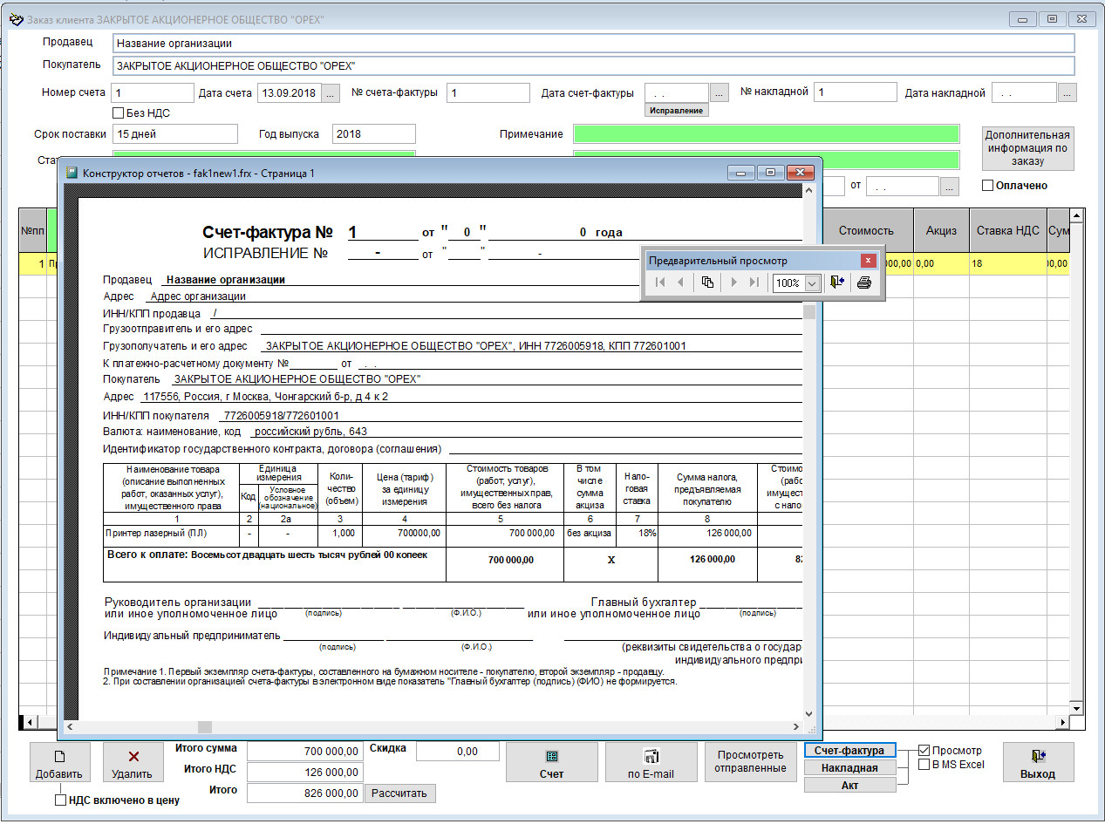Close preview using the exit door icon
Image resolution: width=1105 pixels, height=824 pixels.
pos(836,283)
